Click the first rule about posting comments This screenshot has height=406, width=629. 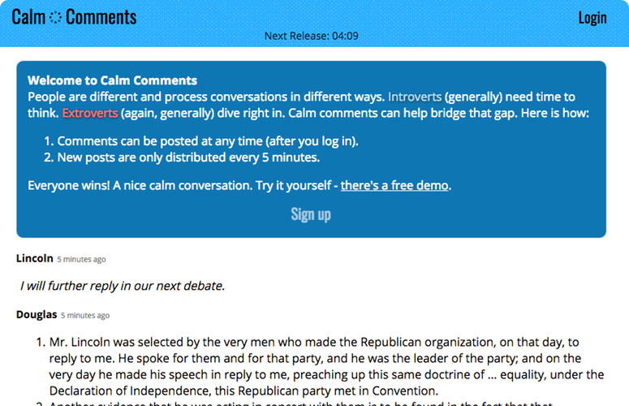[x=207, y=140]
